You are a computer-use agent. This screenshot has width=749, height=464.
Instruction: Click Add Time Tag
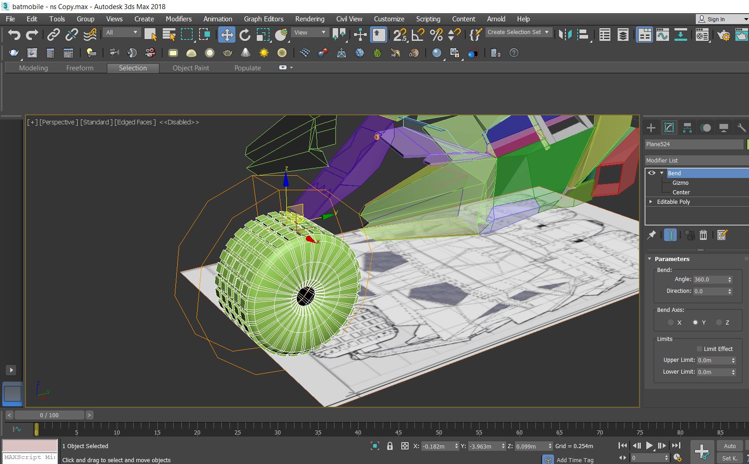point(575,460)
